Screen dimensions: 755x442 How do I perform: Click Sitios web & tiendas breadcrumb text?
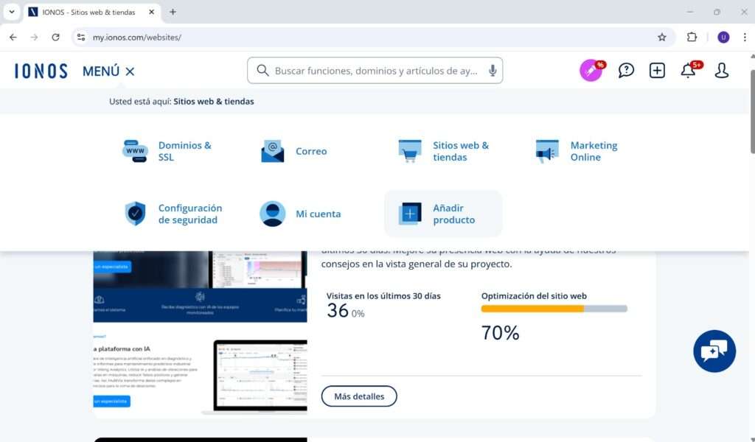(213, 102)
